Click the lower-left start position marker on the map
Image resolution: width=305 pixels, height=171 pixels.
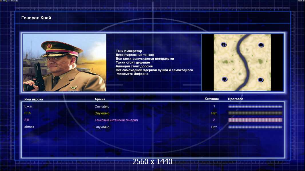point(225,79)
